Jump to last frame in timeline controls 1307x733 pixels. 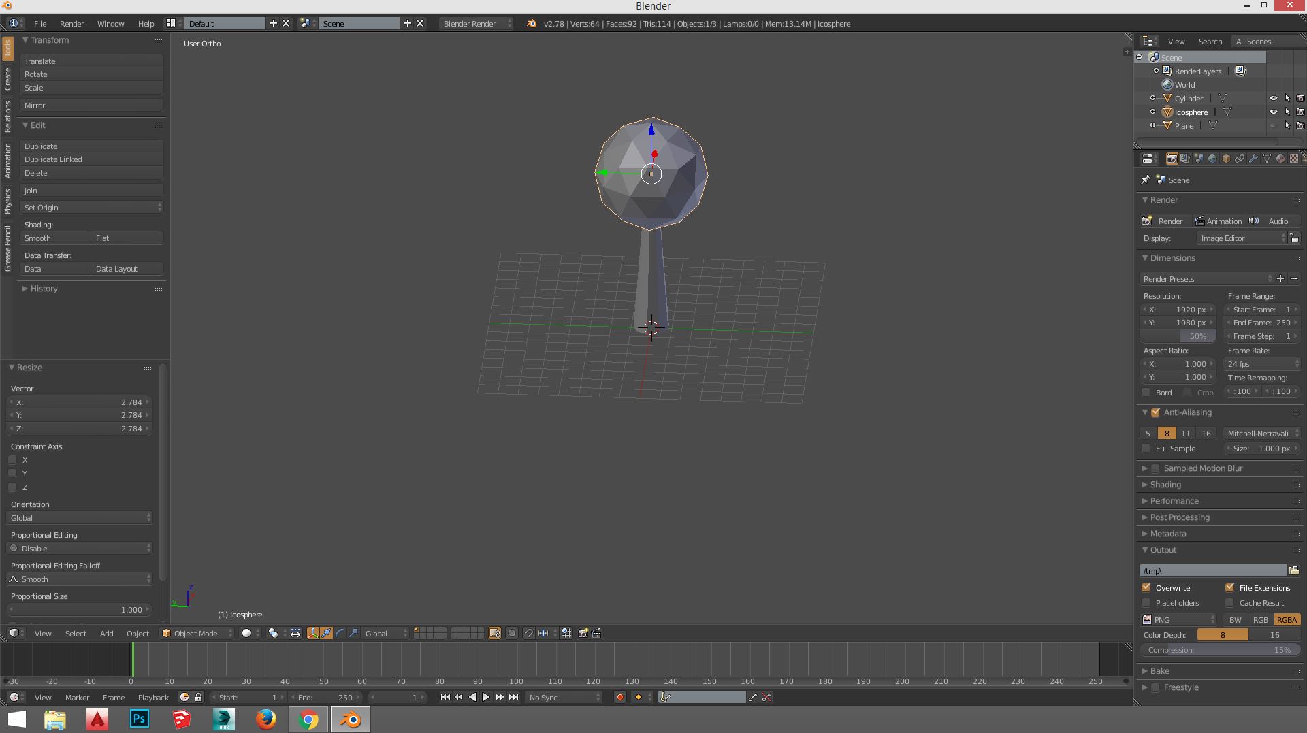(513, 697)
